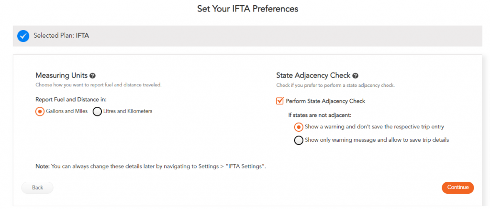This screenshot has width=490, height=209.
Task: Click the orange Continue button
Action: 458,188
